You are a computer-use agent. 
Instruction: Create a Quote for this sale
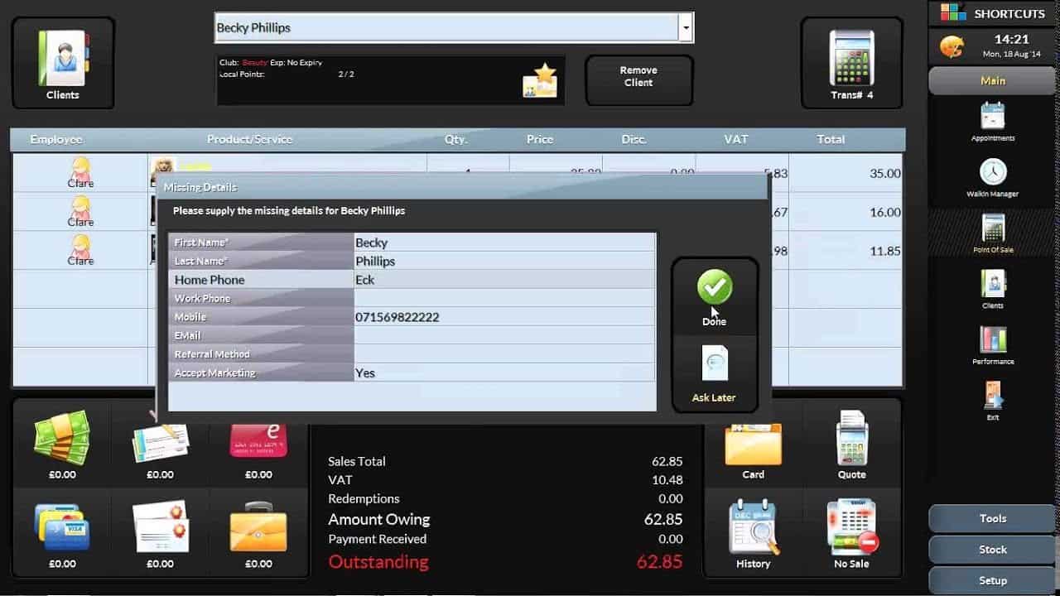(x=851, y=443)
